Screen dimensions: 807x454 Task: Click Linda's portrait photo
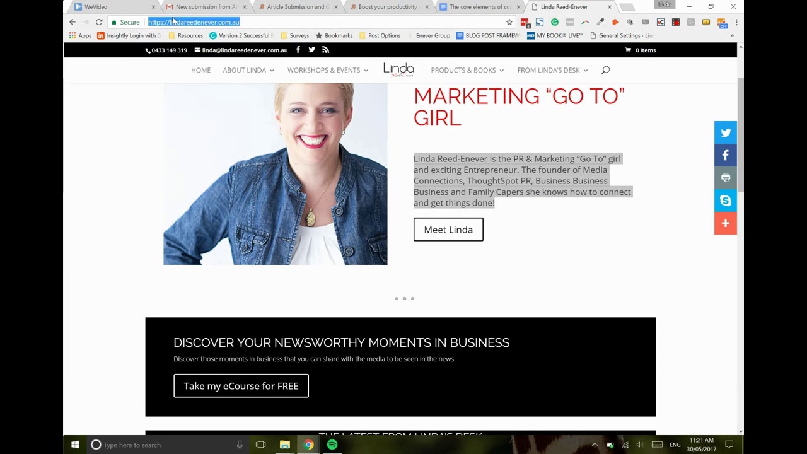coord(276,174)
